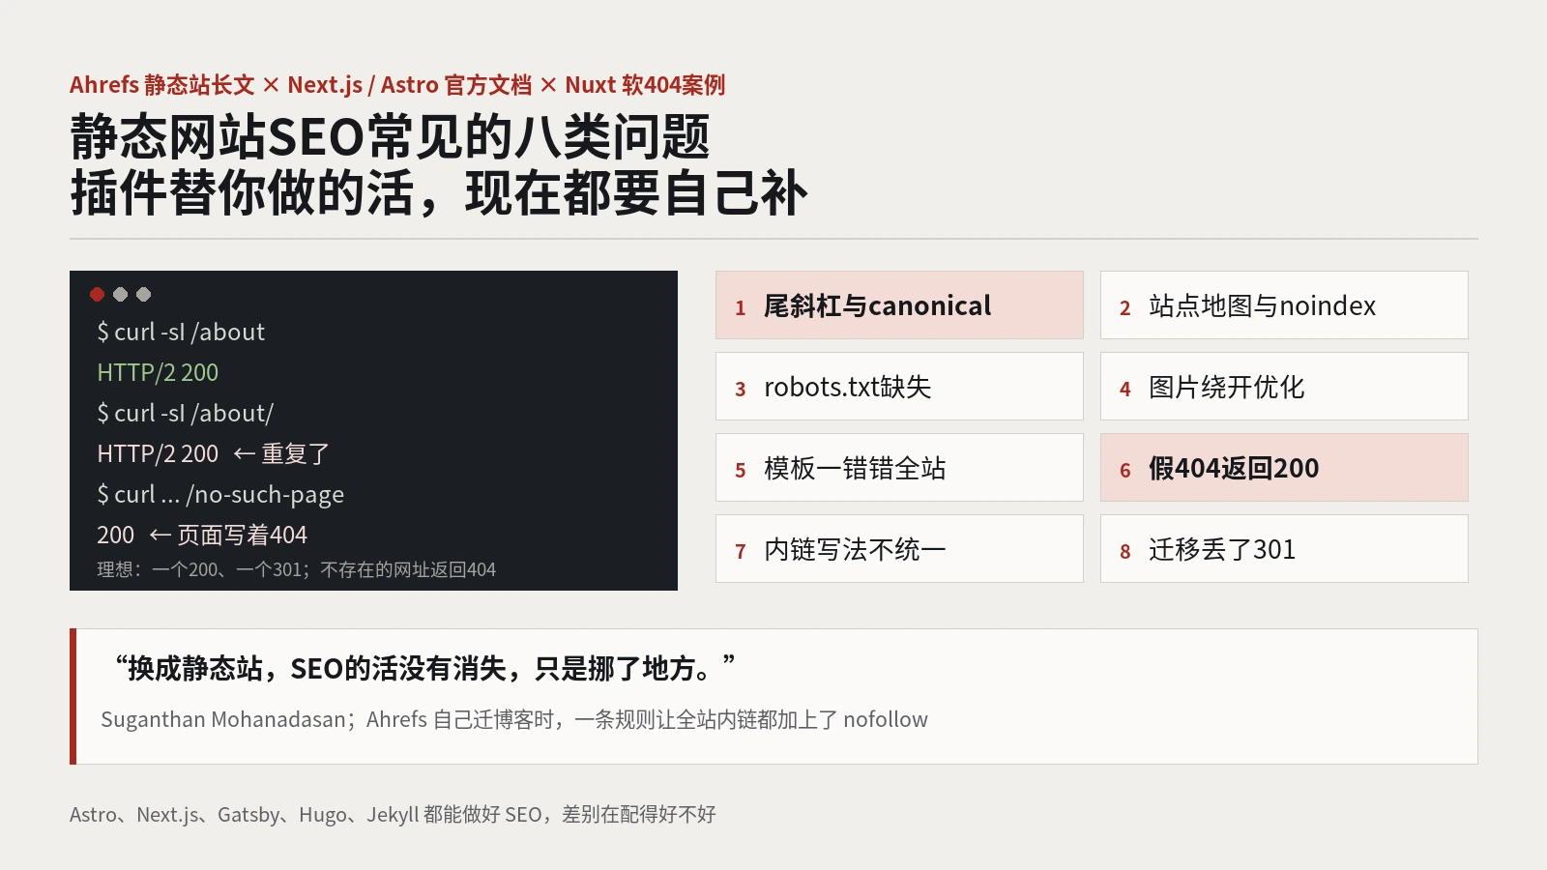1547x870 pixels.
Task: Click terminal line '$ curl -sI /about'
Action: tap(181, 332)
